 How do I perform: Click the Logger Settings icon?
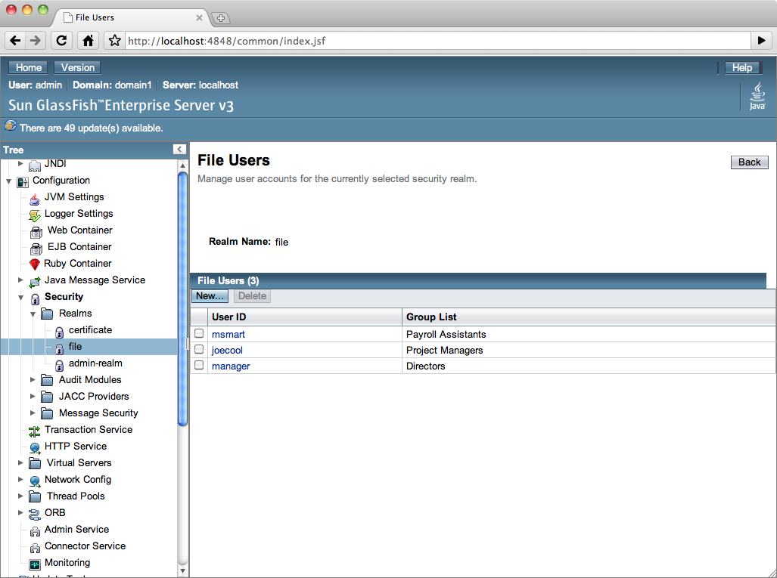pyautogui.click(x=35, y=215)
